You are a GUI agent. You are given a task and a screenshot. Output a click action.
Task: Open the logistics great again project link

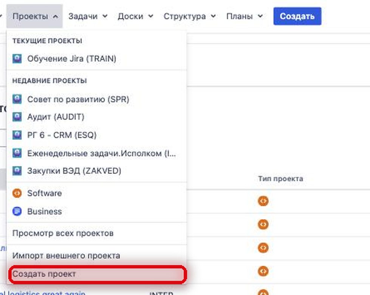point(43,293)
